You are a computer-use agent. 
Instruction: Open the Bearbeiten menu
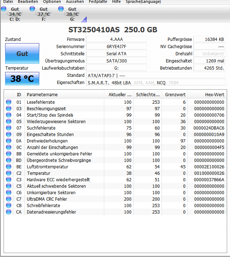(28, 2)
